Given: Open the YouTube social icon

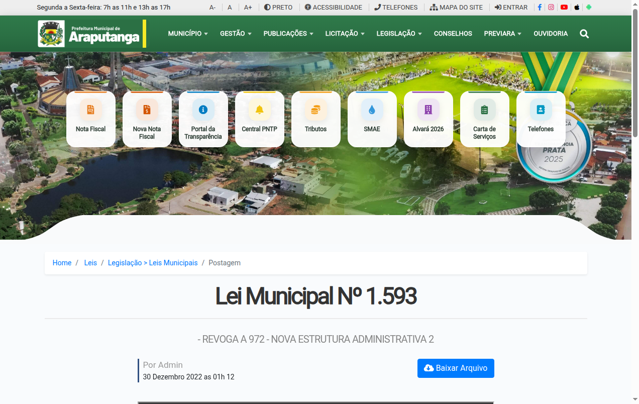Looking at the screenshot, I should tap(564, 8).
